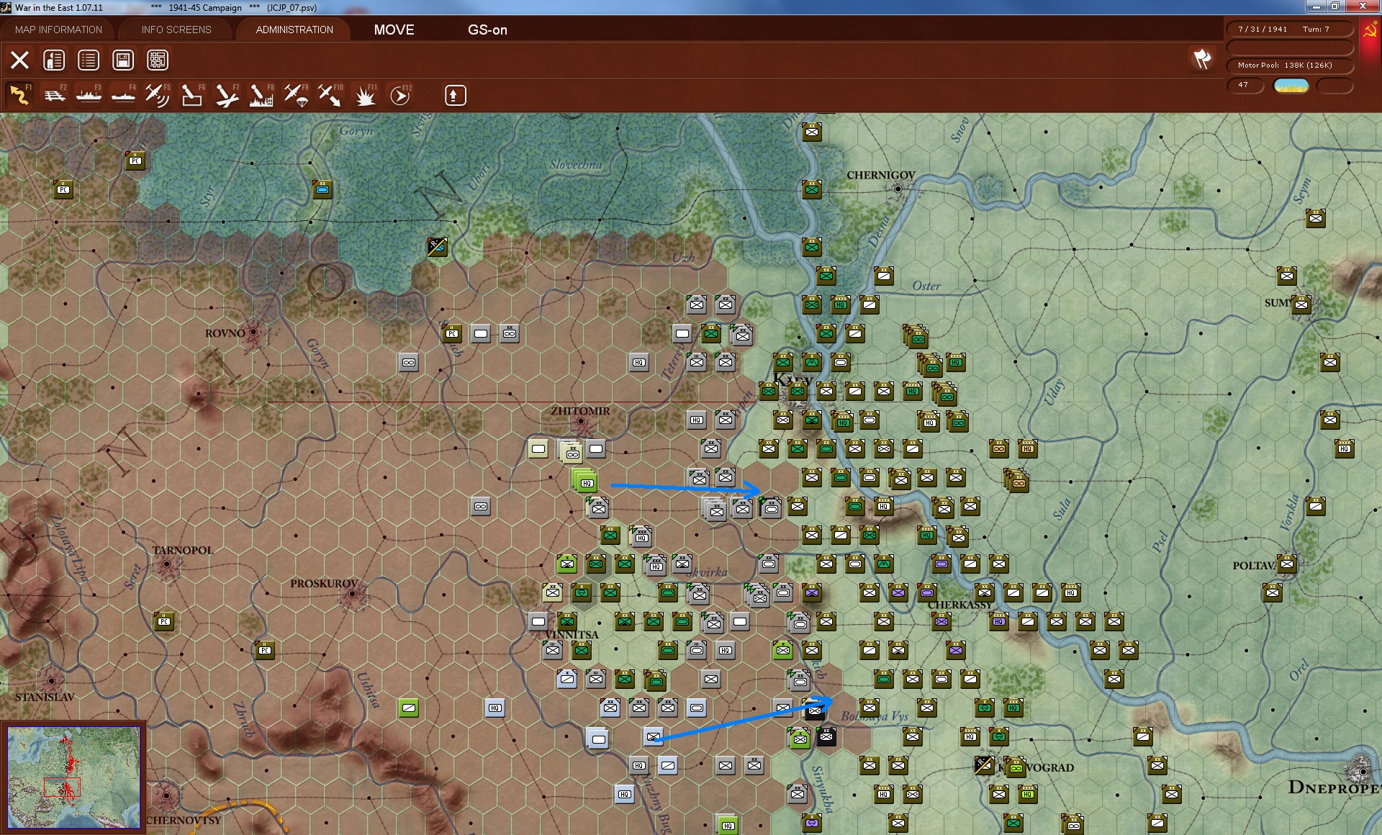Click the white flags icon

(1202, 59)
